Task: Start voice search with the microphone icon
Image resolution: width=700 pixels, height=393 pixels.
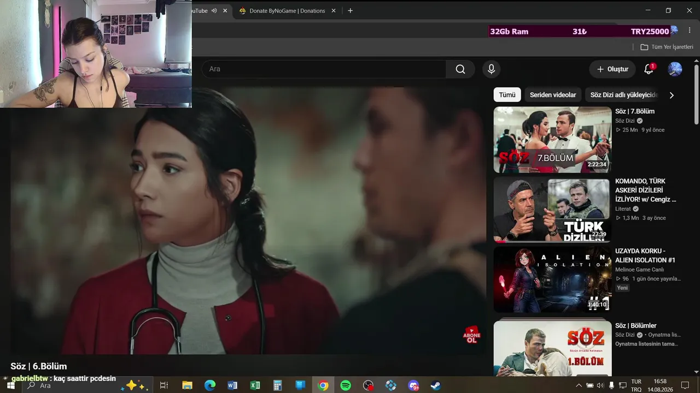Action: pos(491,69)
